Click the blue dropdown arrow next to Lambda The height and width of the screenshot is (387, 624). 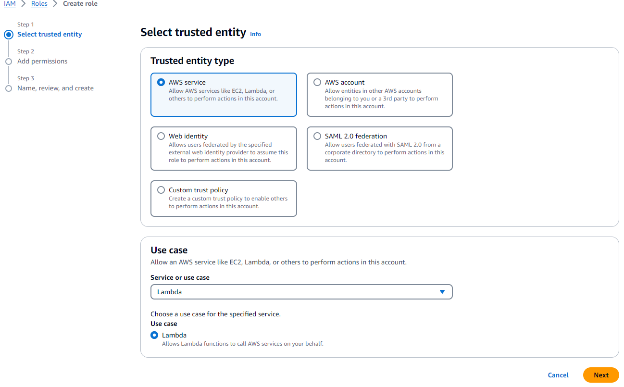tap(442, 292)
